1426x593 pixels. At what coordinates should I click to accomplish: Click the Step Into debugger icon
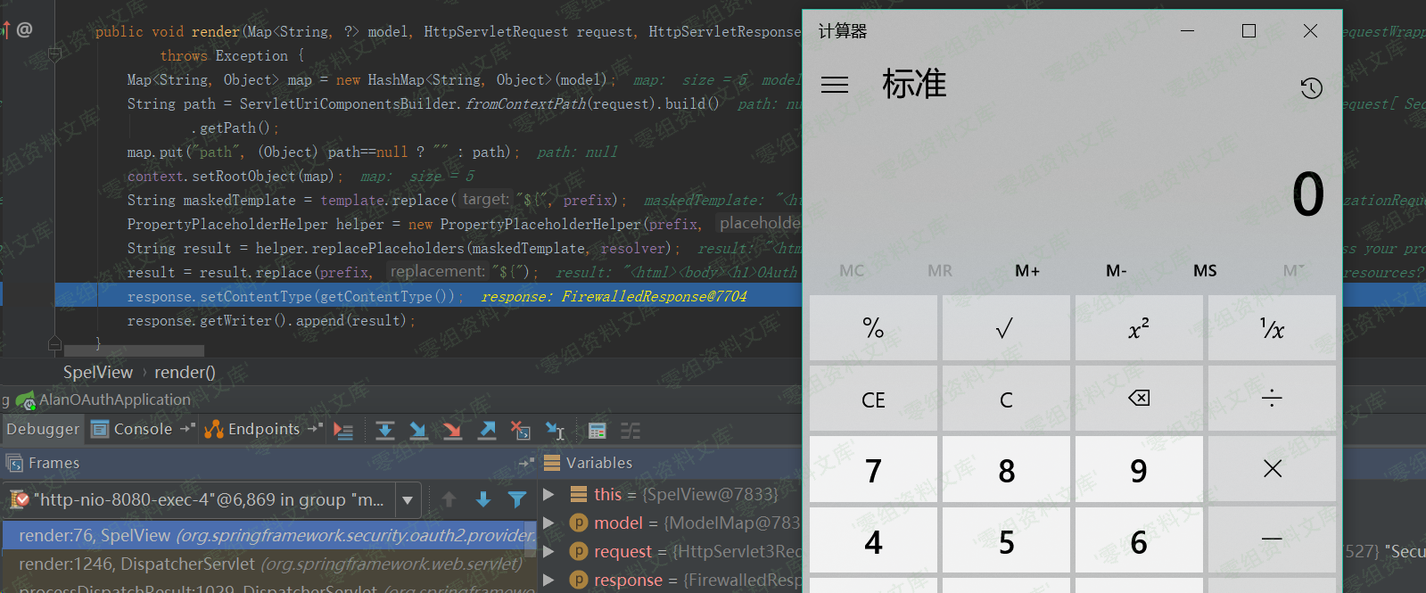pyautogui.click(x=418, y=431)
